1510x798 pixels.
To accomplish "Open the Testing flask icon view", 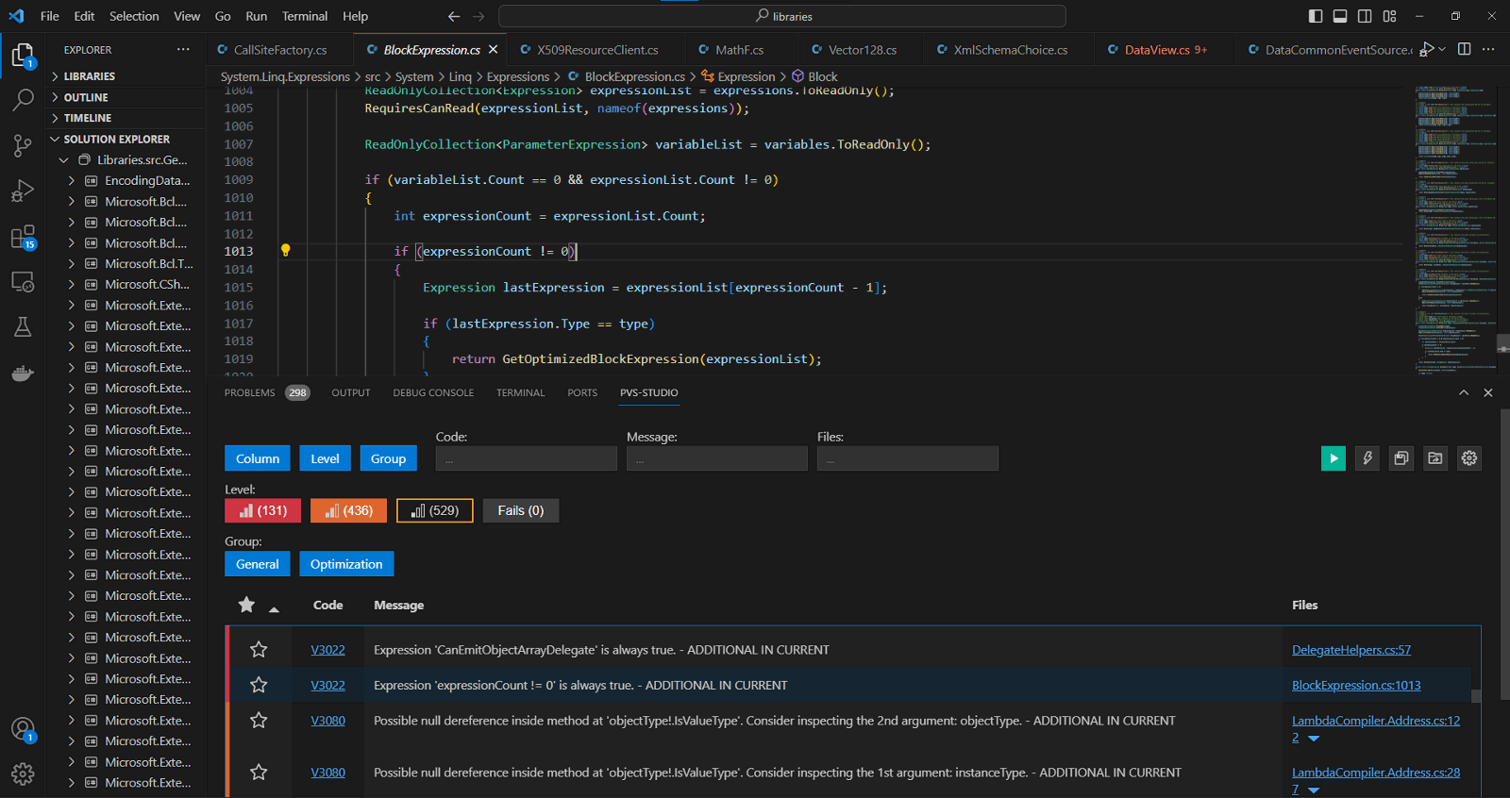I will coord(23,327).
